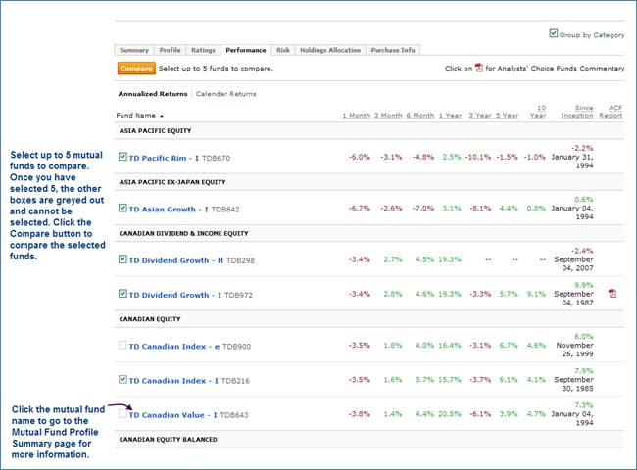Untick TD Dividend Growth - I checkbox
This screenshot has width=637, height=470.
122,294
